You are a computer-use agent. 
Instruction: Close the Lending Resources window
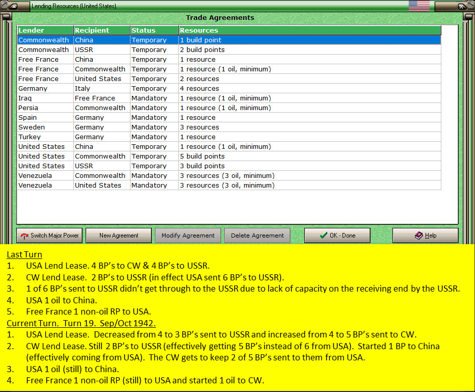461,6
